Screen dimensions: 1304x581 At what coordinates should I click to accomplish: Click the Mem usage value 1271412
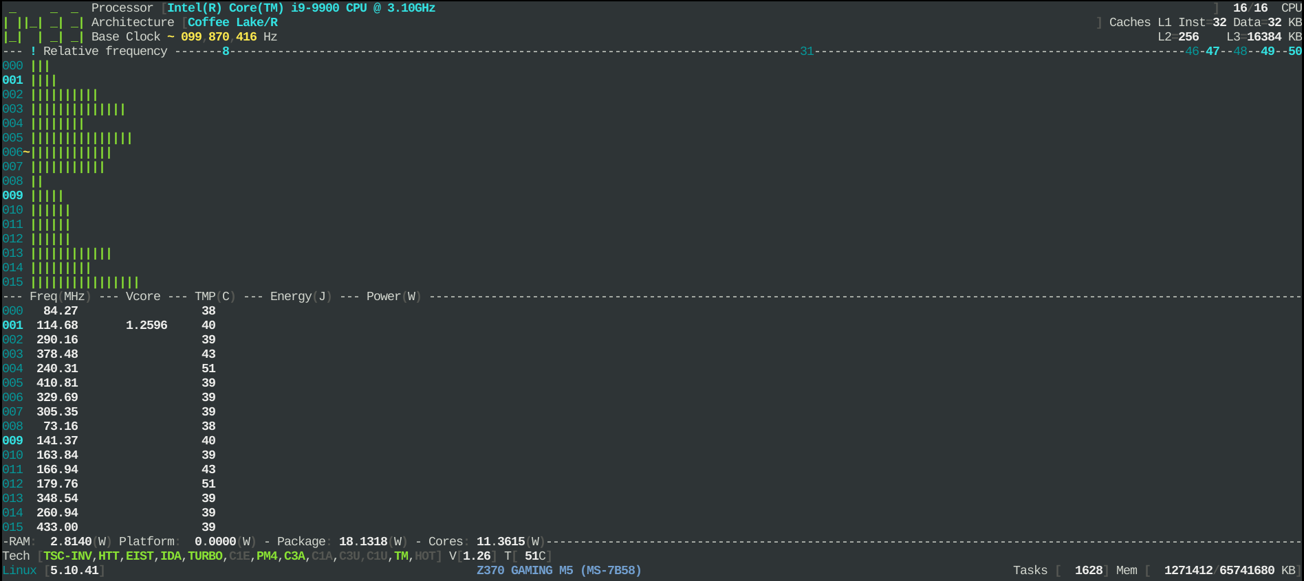(1188, 571)
